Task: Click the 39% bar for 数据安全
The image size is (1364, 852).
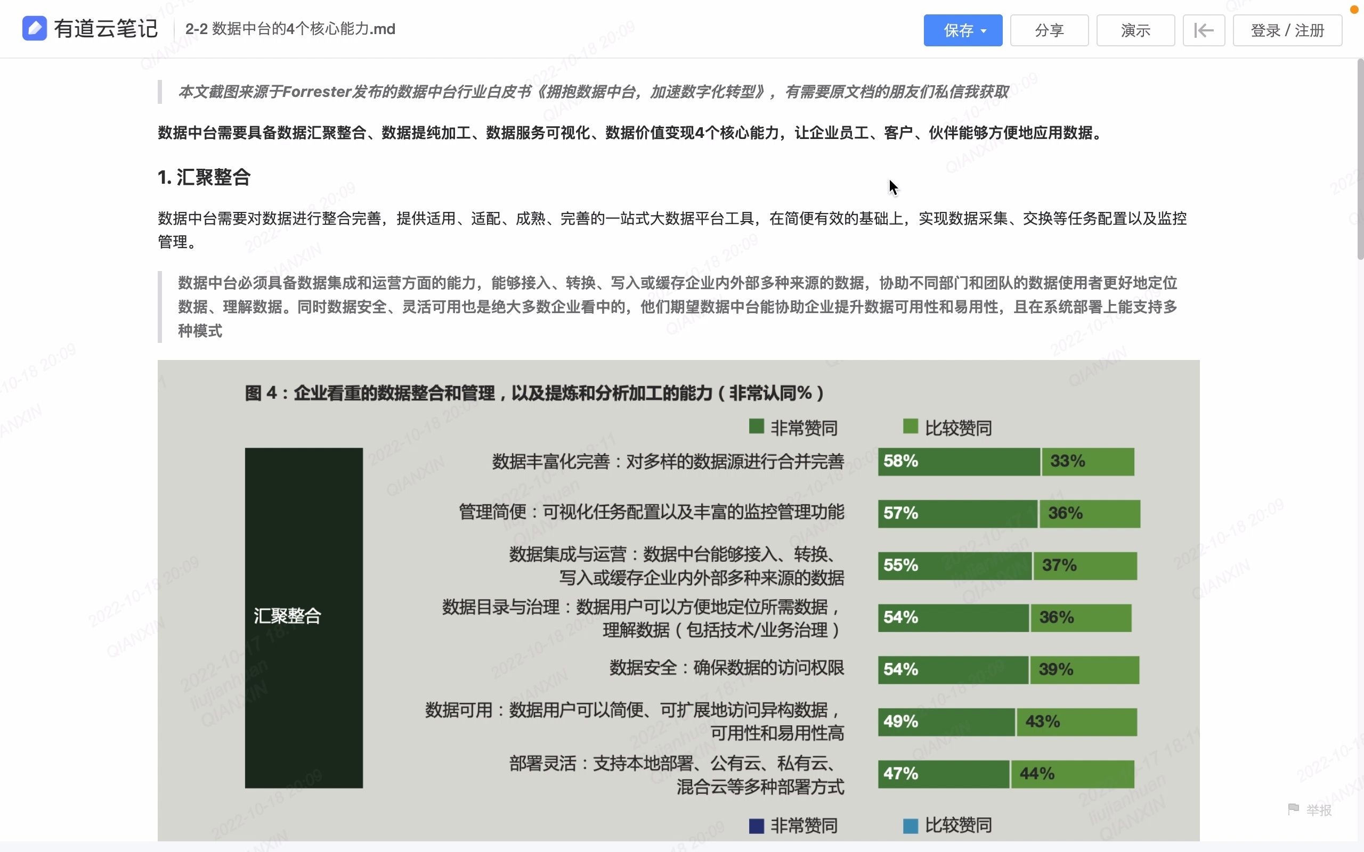Action: point(1085,670)
